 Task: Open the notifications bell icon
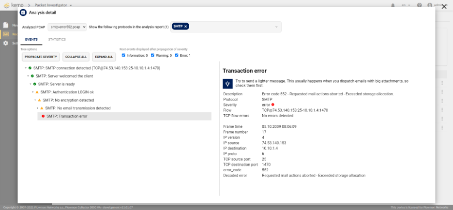(393, 5)
